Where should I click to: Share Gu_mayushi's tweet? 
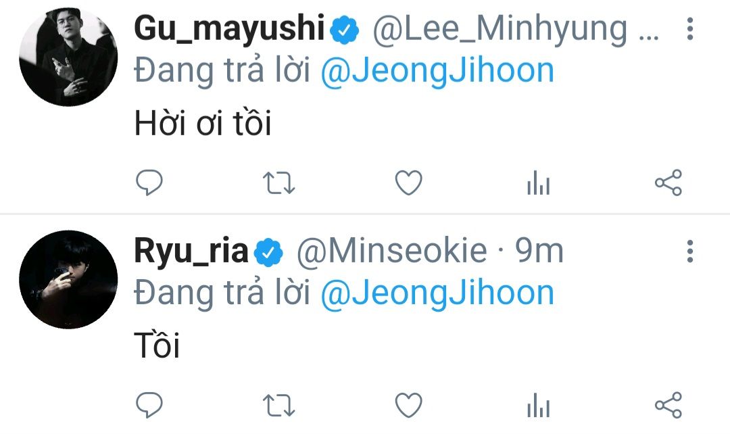(668, 183)
